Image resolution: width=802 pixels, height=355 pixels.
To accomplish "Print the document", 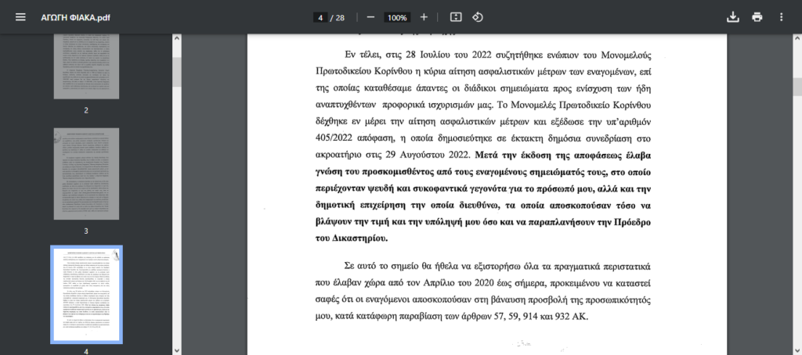I will pos(757,17).
